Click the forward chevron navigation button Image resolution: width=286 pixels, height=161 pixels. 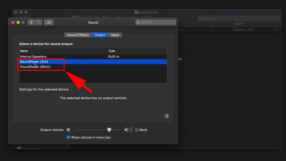pyautogui.click(x=38, y=22)
